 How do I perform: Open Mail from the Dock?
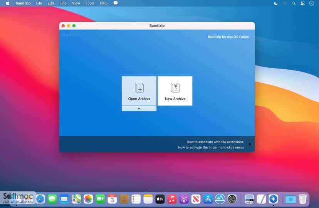click(64, 199)
